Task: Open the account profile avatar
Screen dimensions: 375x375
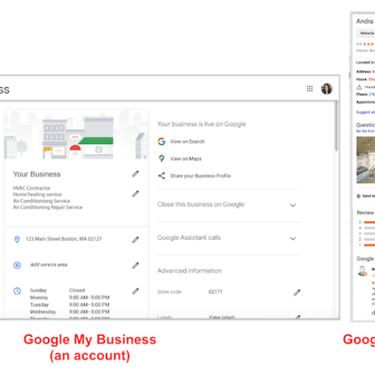Action: coord(326,88)
